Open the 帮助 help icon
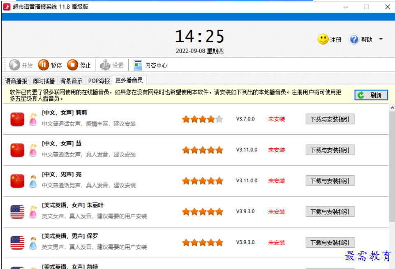The height and width of the screenshot is (269, 395). pos(353,39)
